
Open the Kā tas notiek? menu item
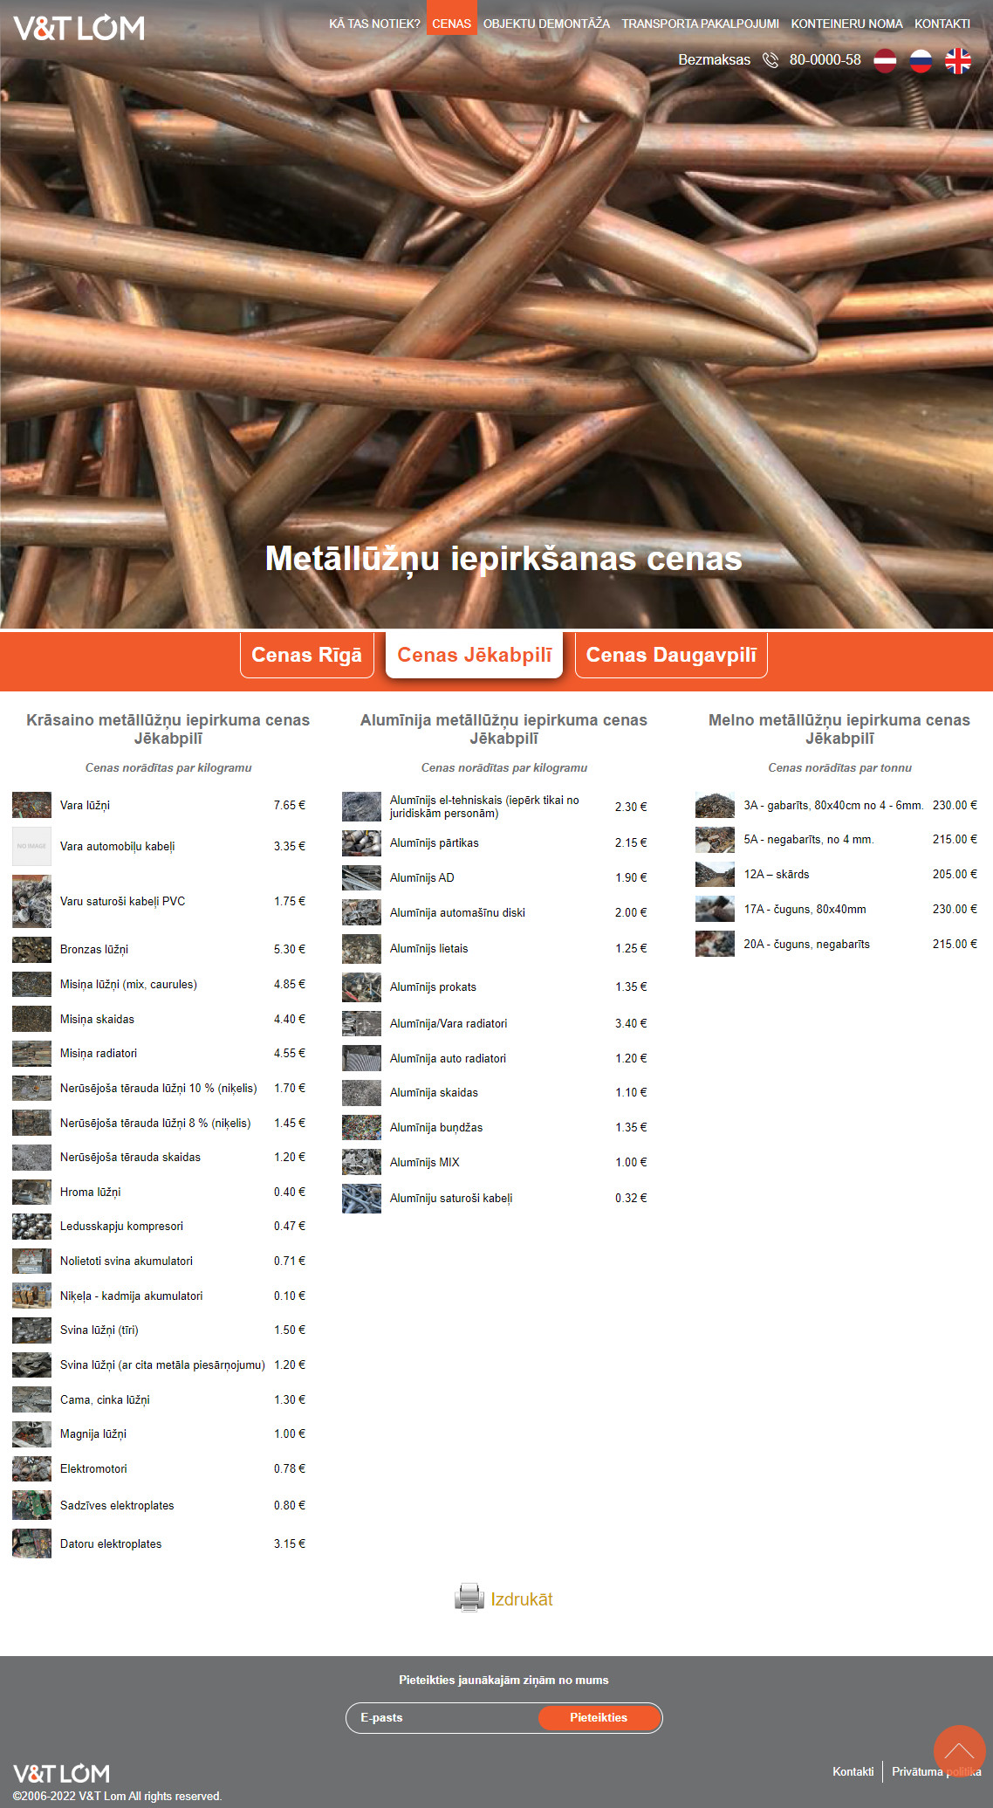point(374,24)
